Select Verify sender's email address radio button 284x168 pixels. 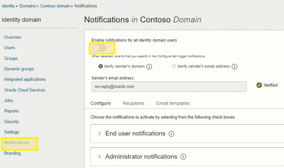(174, 66)
